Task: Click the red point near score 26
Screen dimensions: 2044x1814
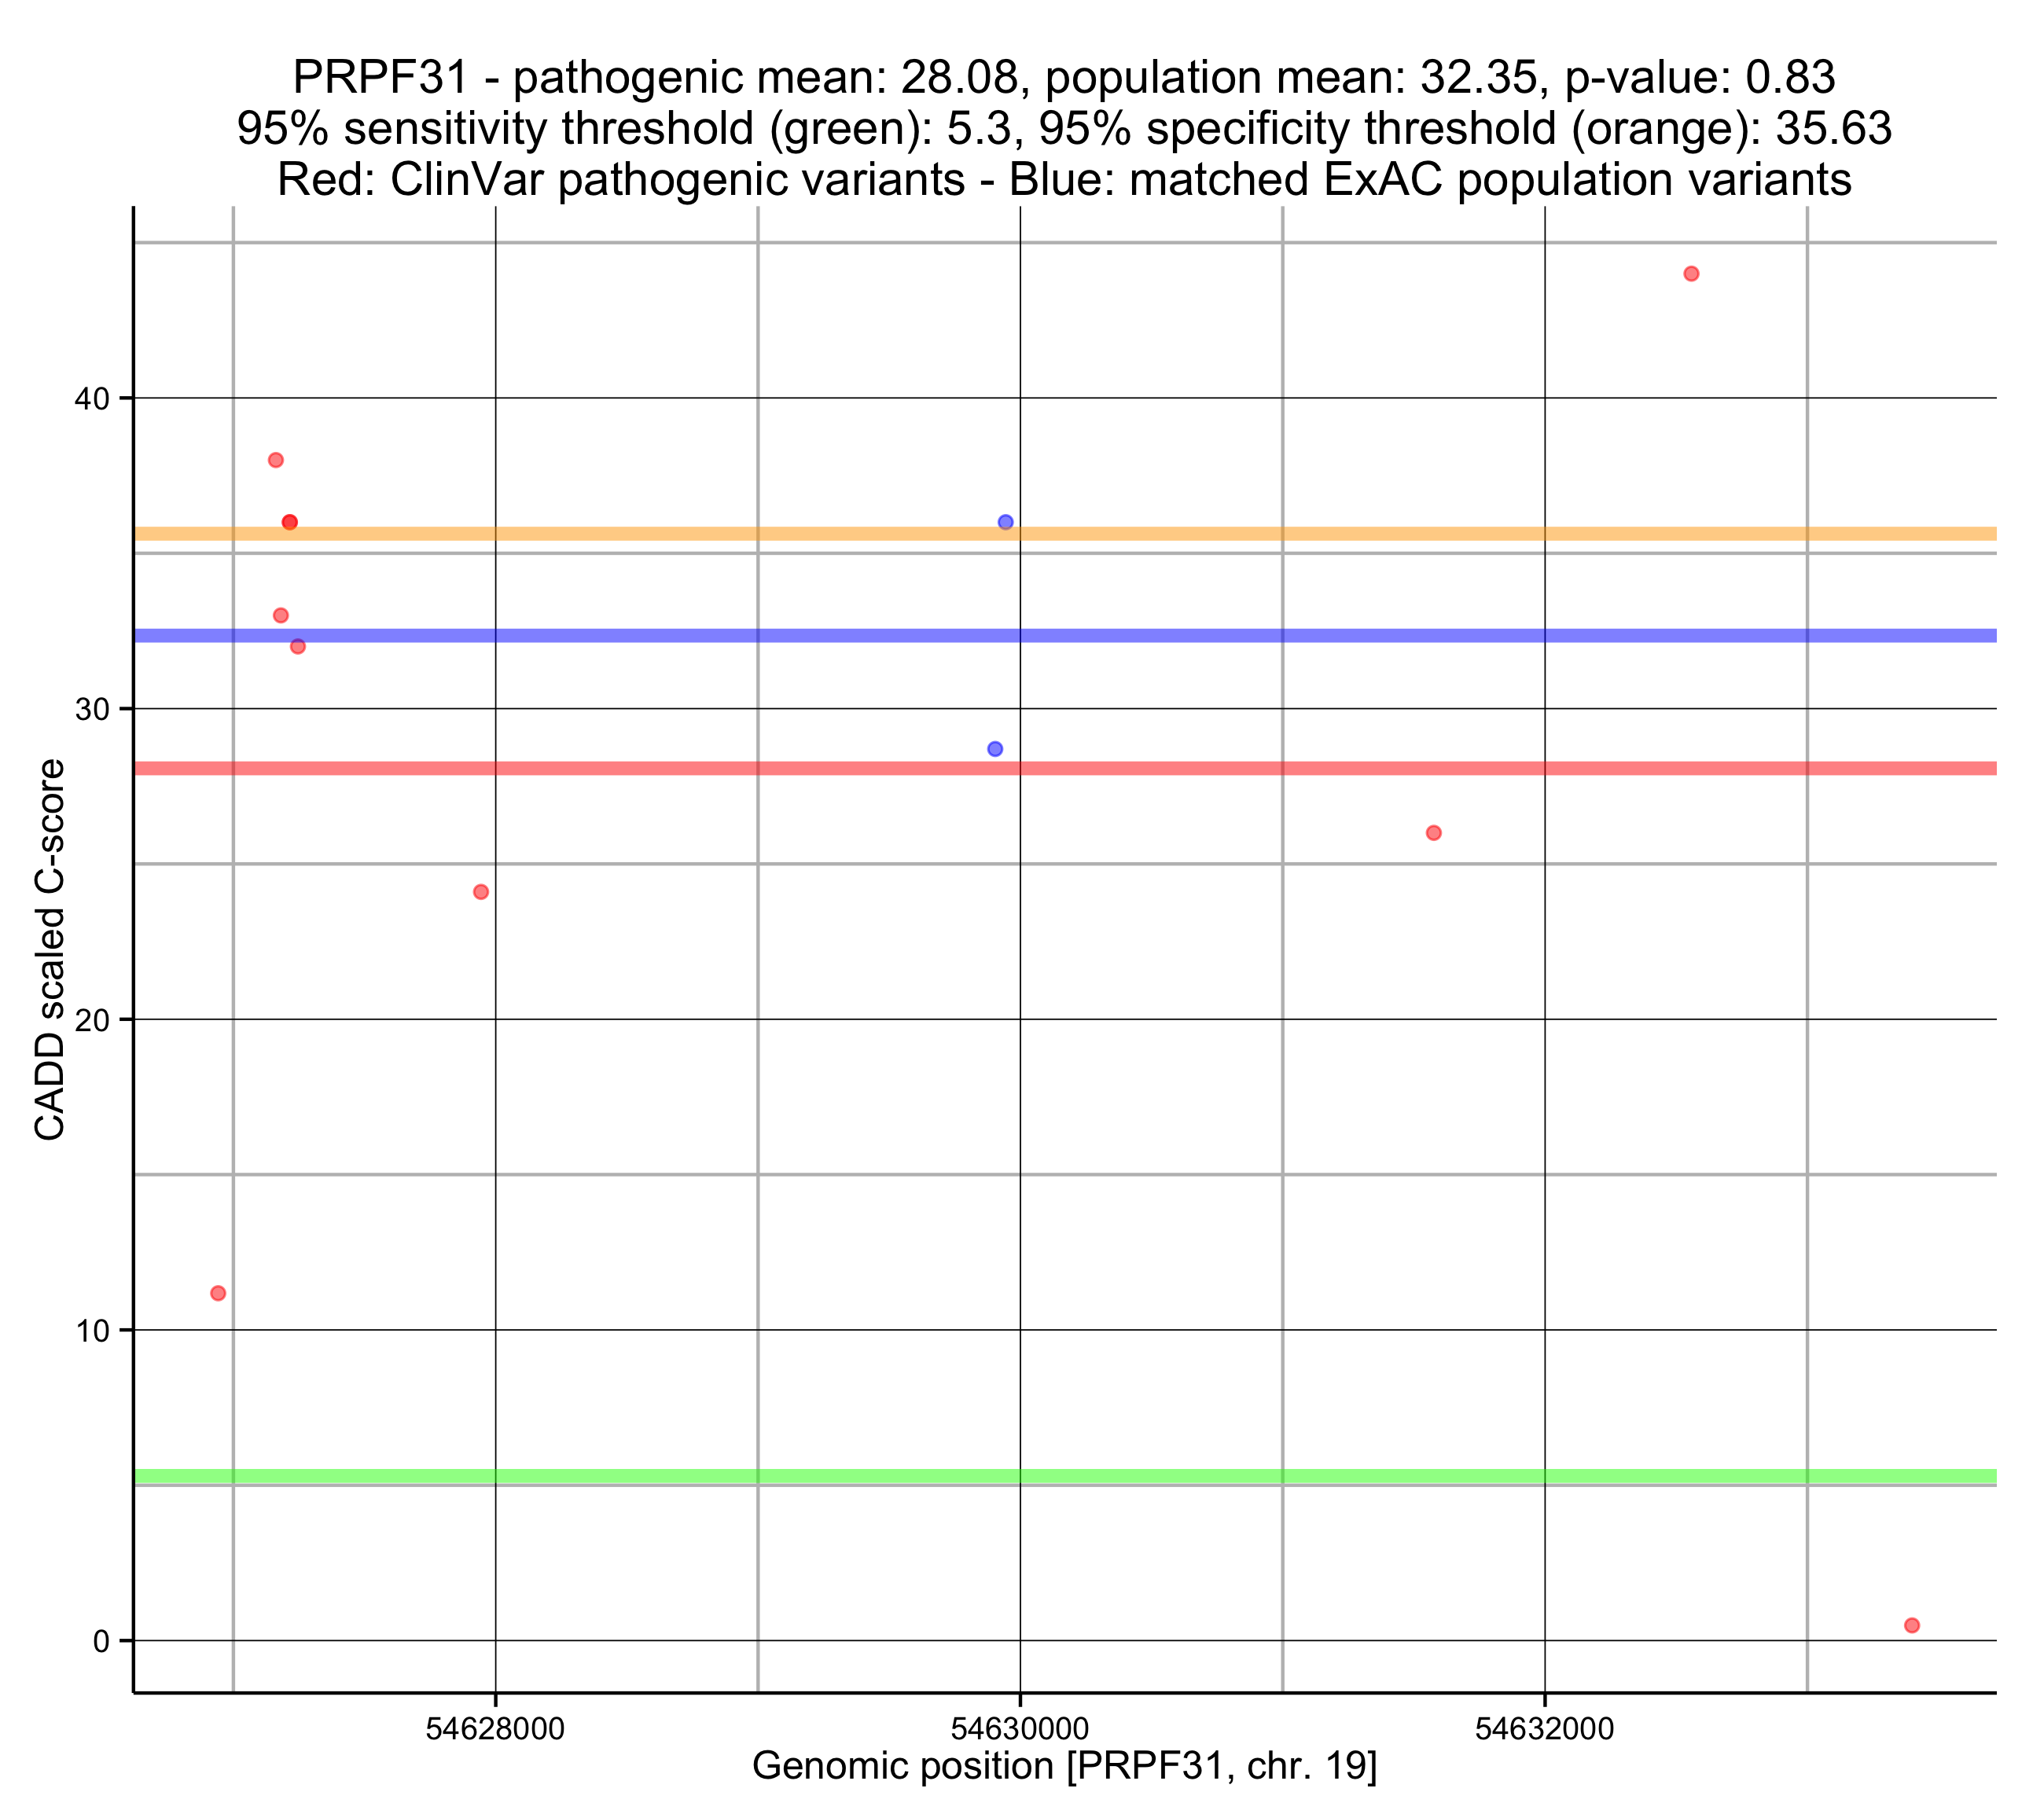Action: pos(1433,833)
